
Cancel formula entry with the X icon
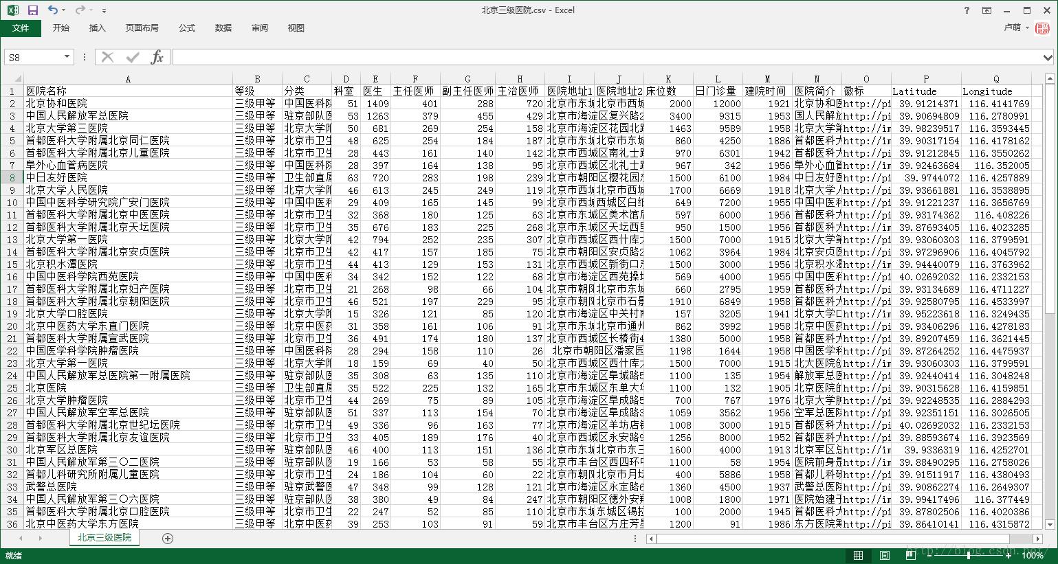coord(108,58)
